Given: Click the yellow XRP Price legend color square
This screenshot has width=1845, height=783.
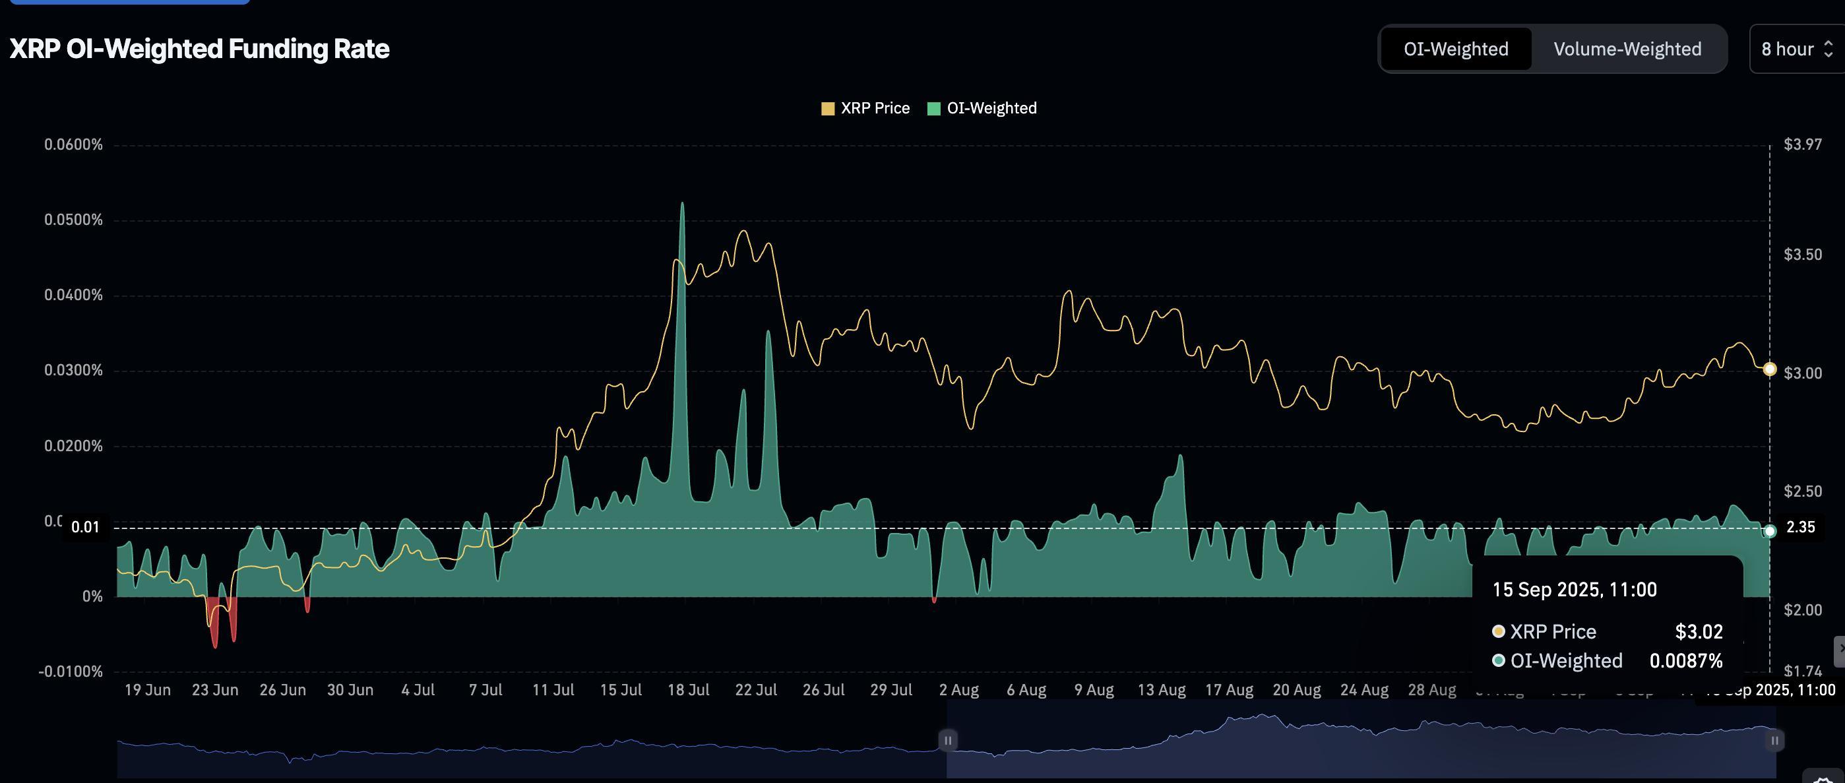Looking at the screenshot, I should click(x=828, y=108).
